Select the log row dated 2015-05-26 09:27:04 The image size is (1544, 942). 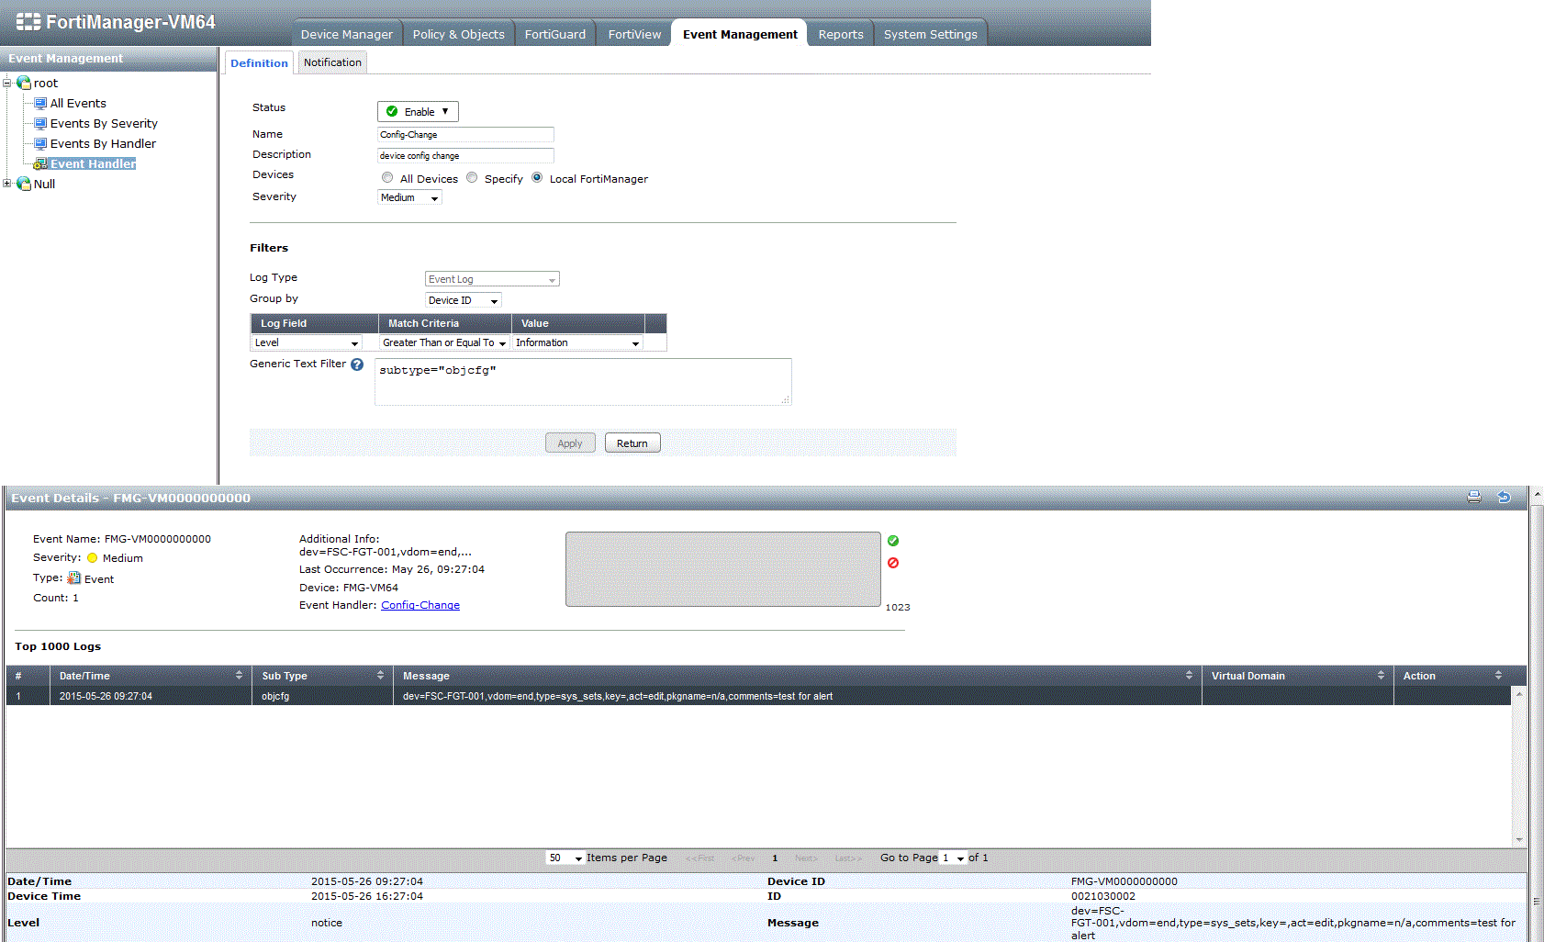tap(758, 696)
